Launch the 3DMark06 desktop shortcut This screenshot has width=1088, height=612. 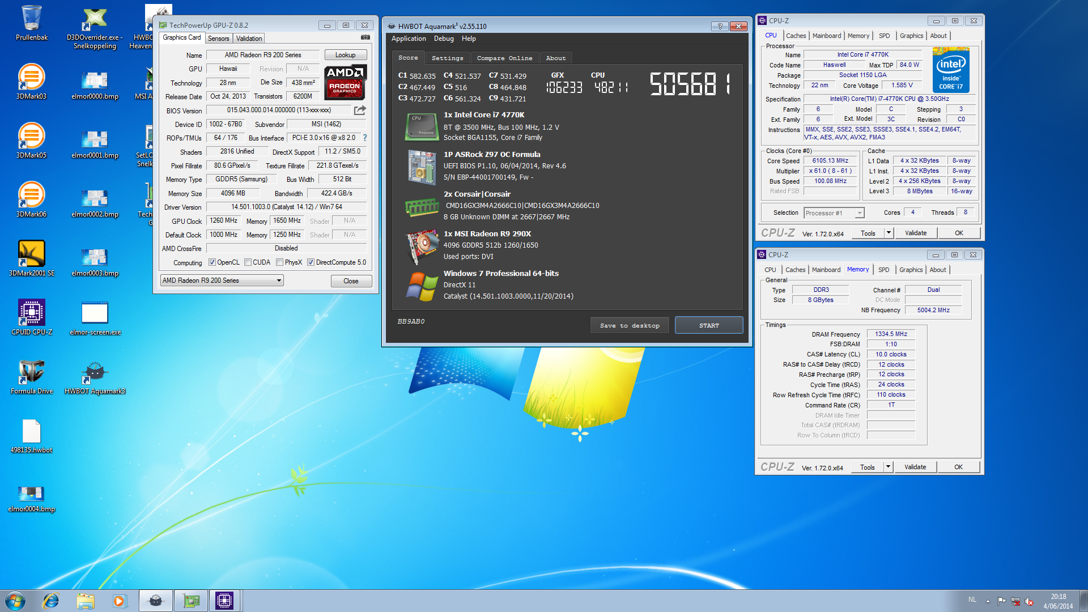(x=32, y=200)
